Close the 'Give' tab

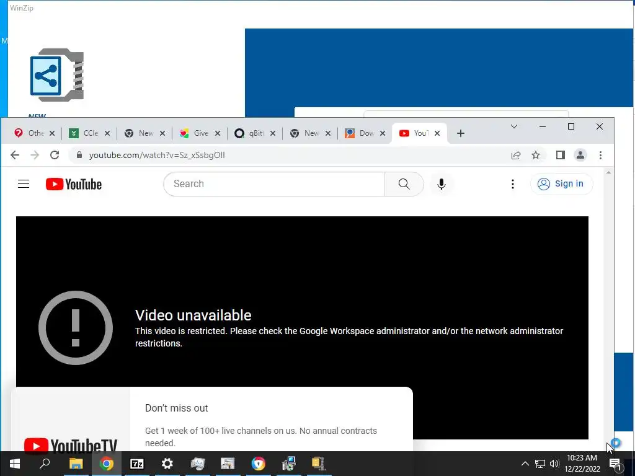click(218, 133)
